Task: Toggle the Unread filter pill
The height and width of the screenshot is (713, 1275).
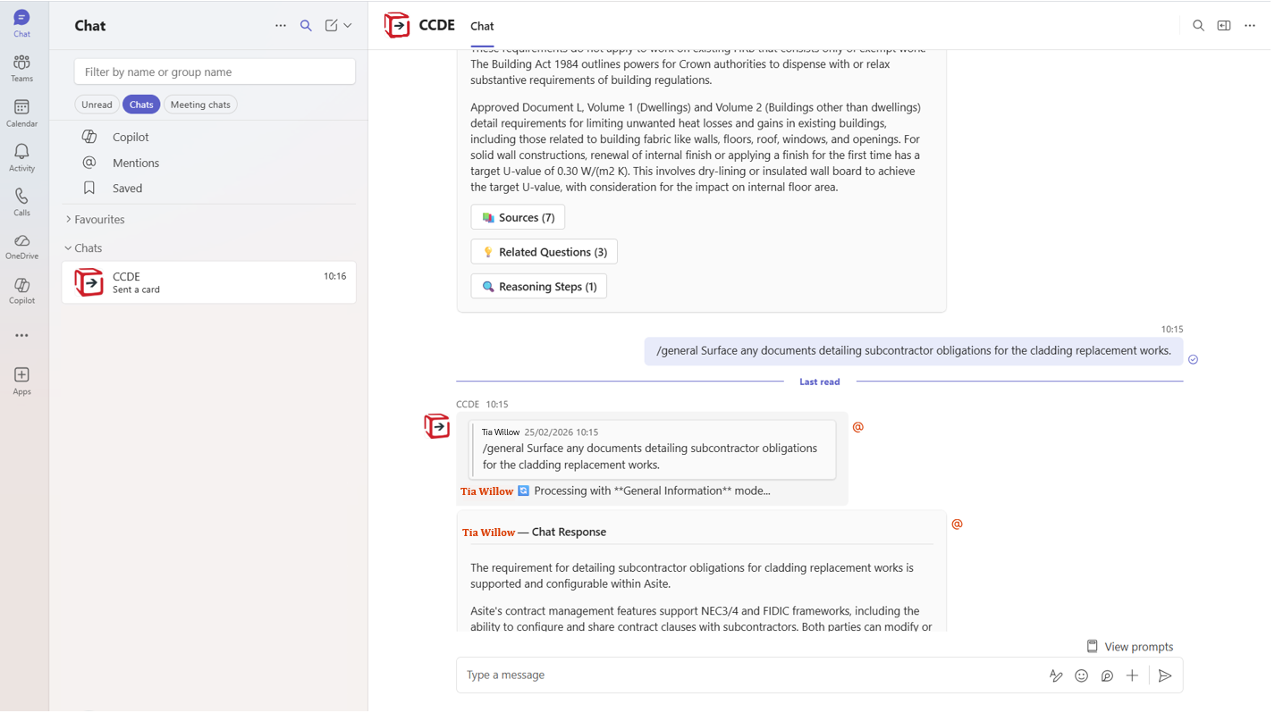Action: (x=97, y=105)
